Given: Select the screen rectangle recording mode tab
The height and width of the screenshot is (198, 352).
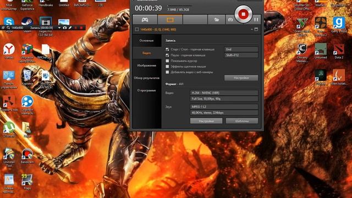Looking at the screenshot, I should [x=170, y=20].
